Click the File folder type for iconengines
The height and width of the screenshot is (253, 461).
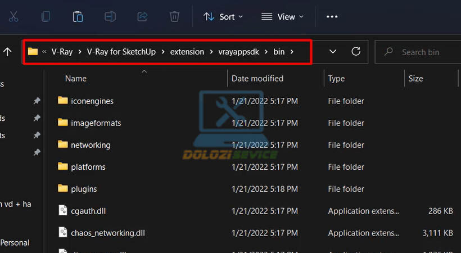(x=346, y=101)
